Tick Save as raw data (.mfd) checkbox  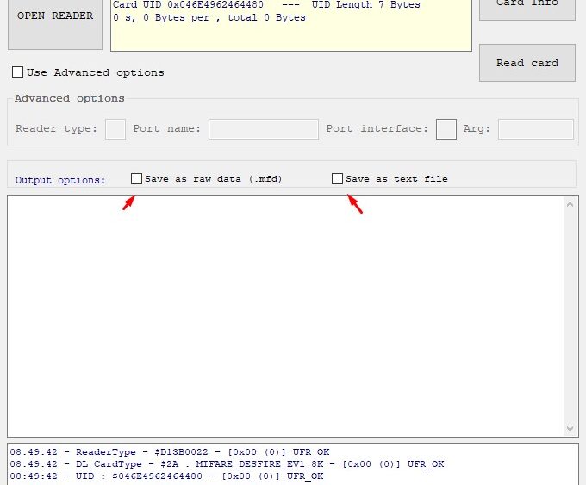click(136, 178)
